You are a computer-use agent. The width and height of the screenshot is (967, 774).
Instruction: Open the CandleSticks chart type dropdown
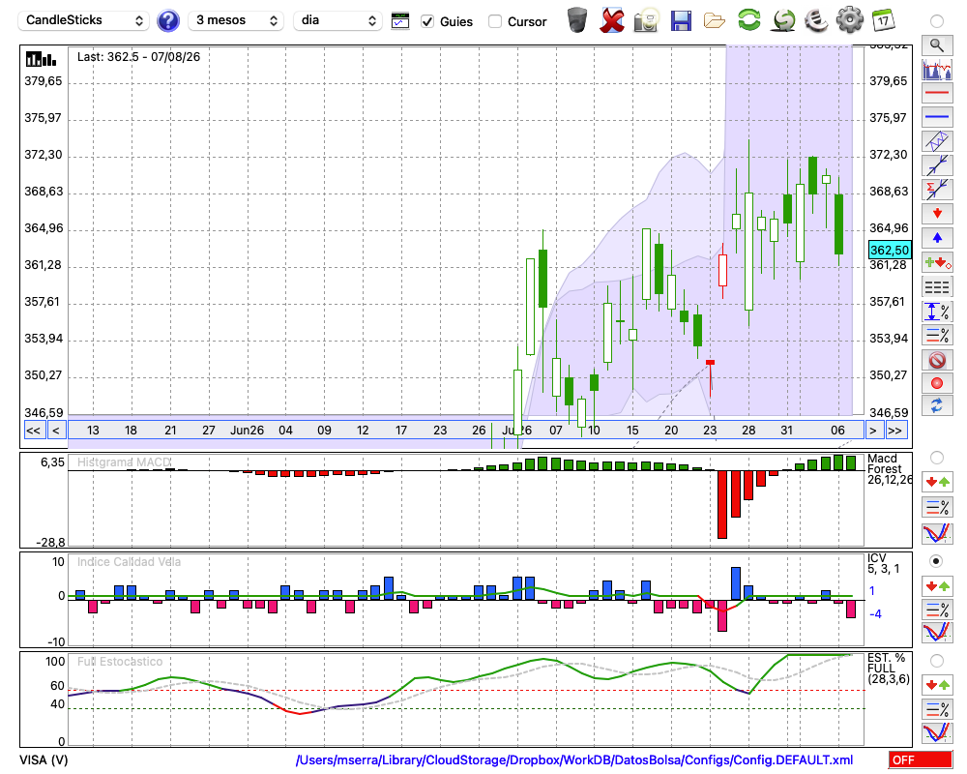point(83,21)
